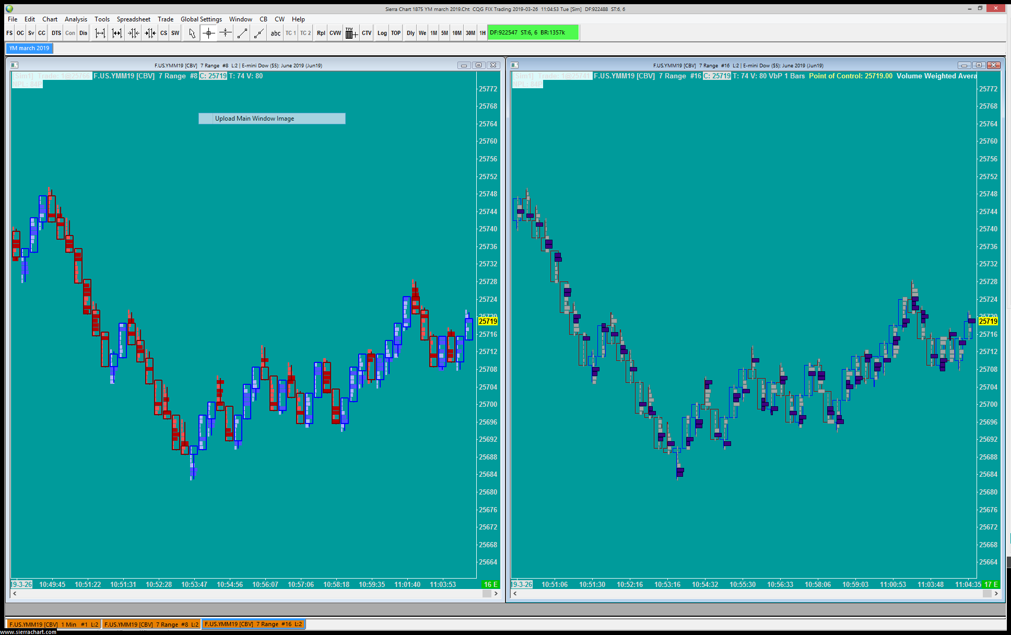Open the Global Settings menu

click(x=201, y=19)
